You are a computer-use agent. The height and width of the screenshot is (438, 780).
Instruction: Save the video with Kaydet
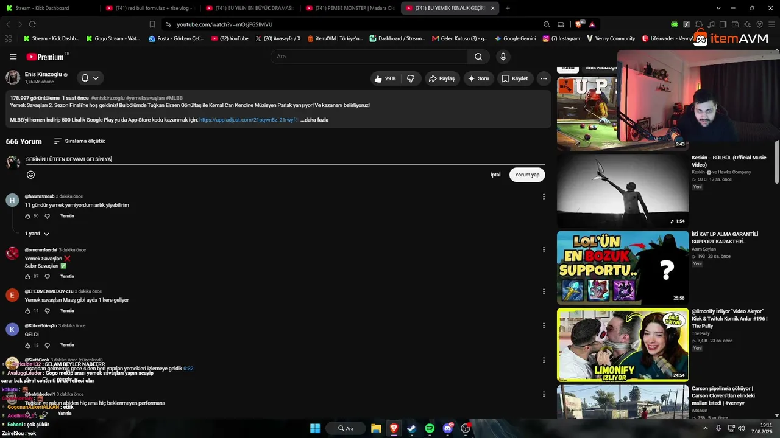514,78
